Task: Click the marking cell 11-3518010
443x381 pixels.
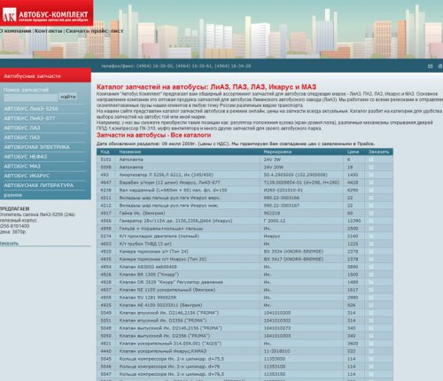Action: coord(276,352)
